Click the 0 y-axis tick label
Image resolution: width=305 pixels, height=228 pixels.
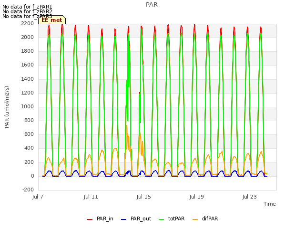32,176
